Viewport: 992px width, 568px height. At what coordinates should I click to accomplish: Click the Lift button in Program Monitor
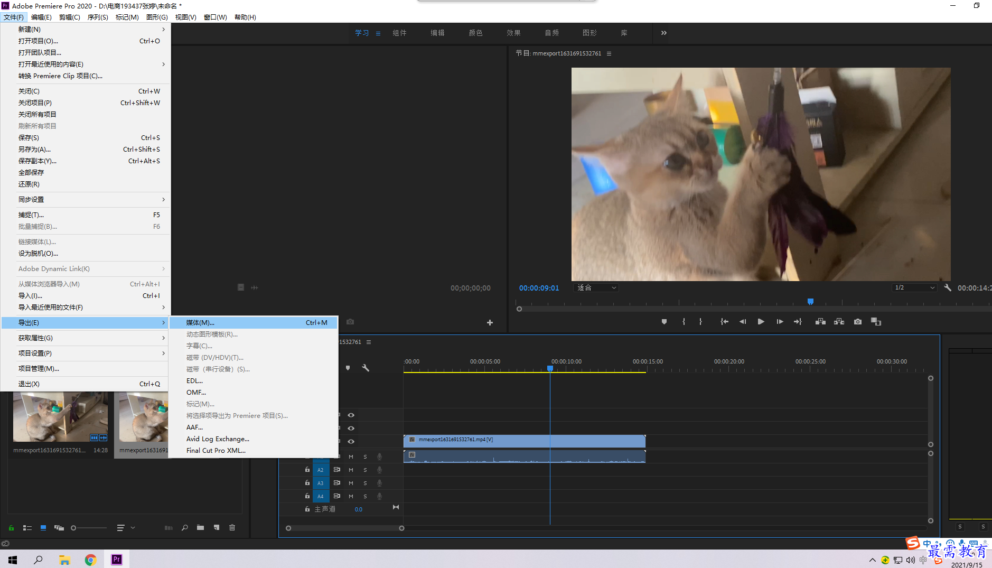pyautogui.click(x=820, y=322)
